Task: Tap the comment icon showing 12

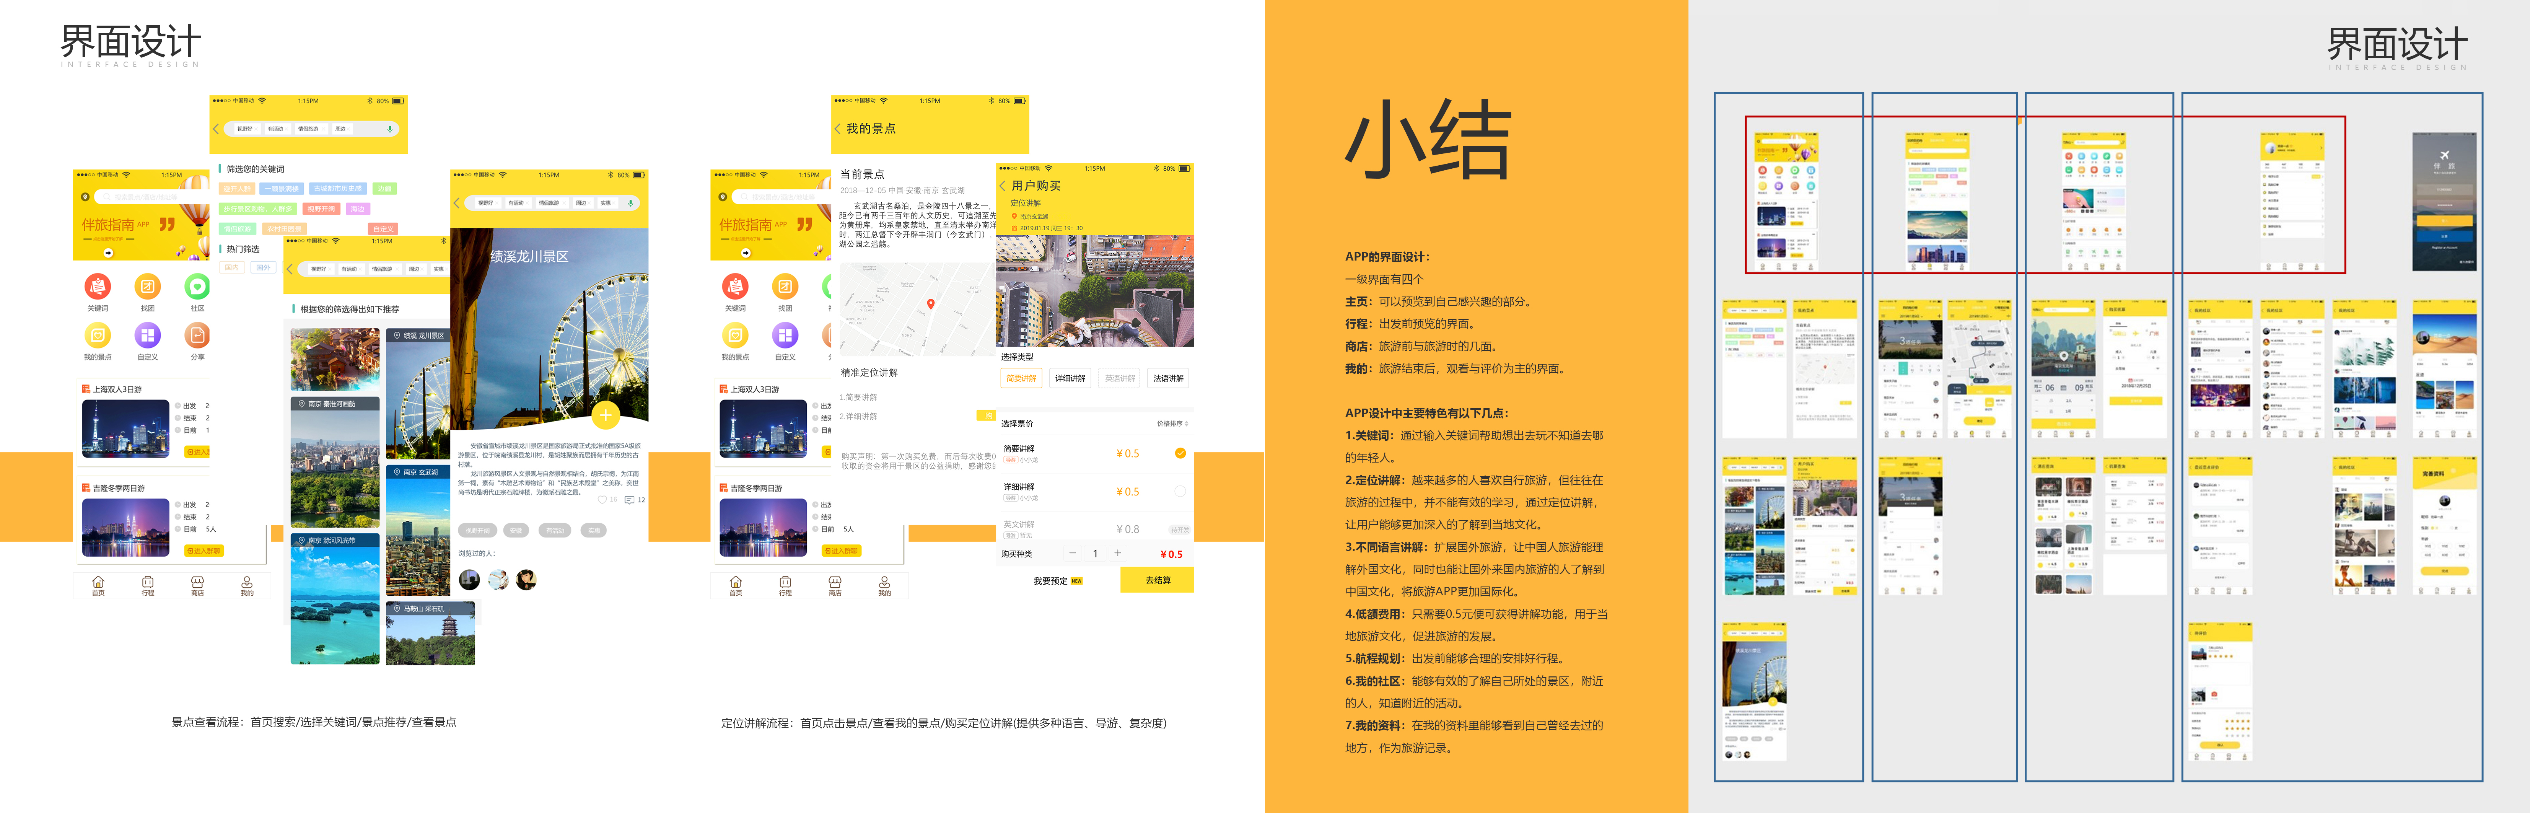Action: coord(630,500)
